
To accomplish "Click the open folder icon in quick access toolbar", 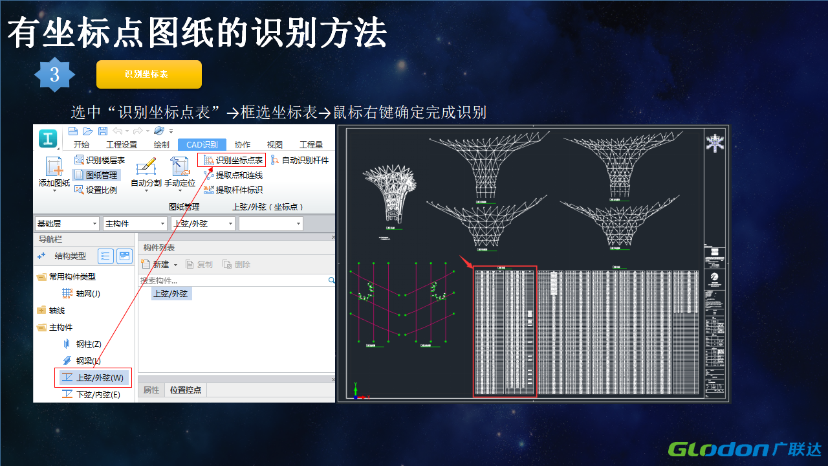I will click(x=88, y=131).
